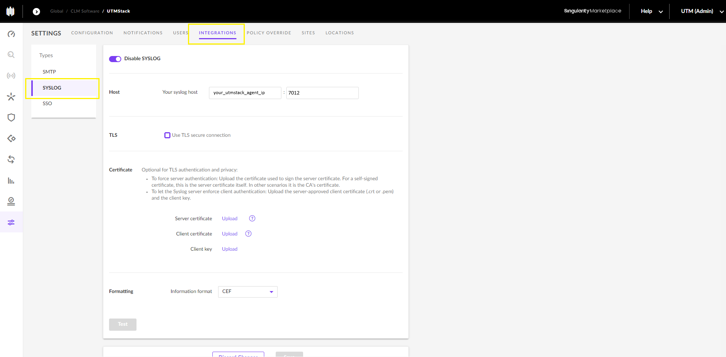Click the syslog port field 7012
The height and width of the screenshot is (357, 726).
click(x=323, y=93)
